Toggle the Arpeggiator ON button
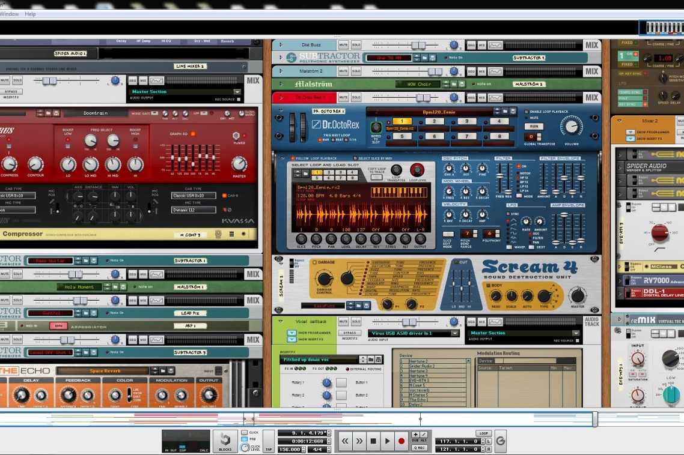 (58, 325)
